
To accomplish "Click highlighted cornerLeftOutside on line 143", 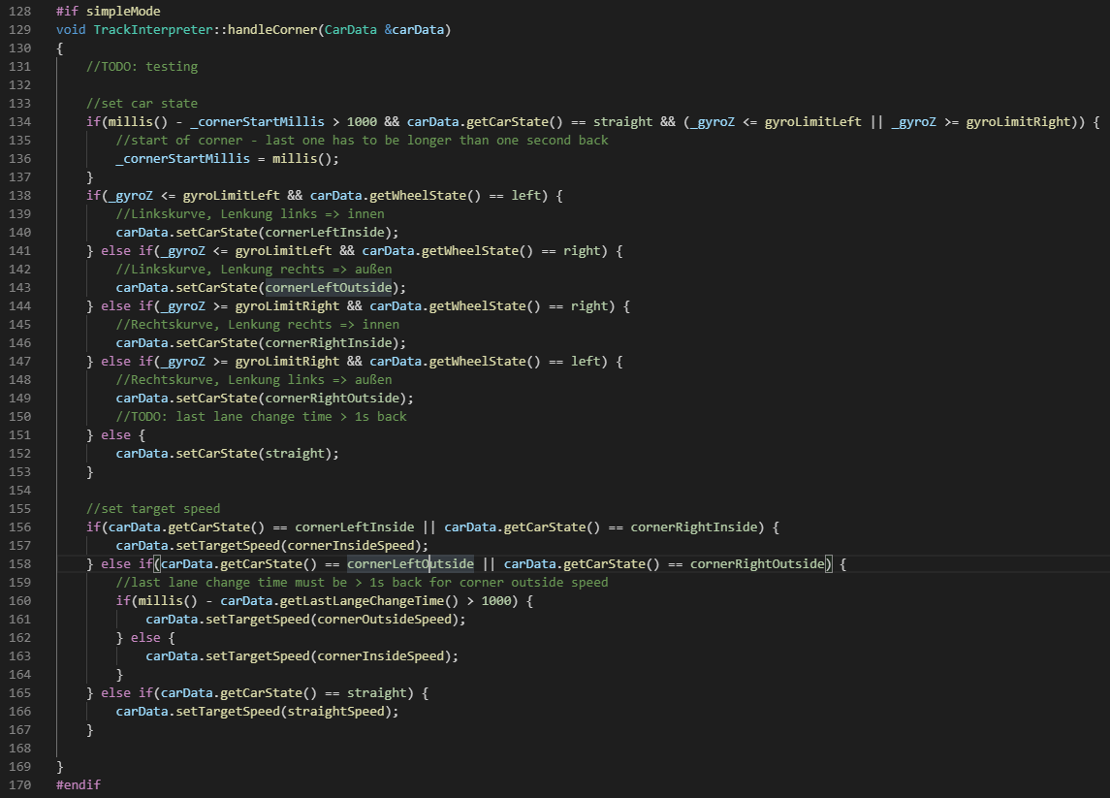I will [x=328, y=287].
